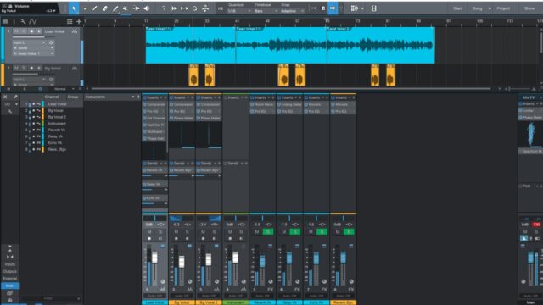Switch to the Project tab
The image size is (543, 305).
(503, 8)
